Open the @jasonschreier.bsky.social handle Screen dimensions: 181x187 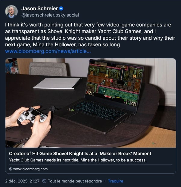tap(50, 15)
